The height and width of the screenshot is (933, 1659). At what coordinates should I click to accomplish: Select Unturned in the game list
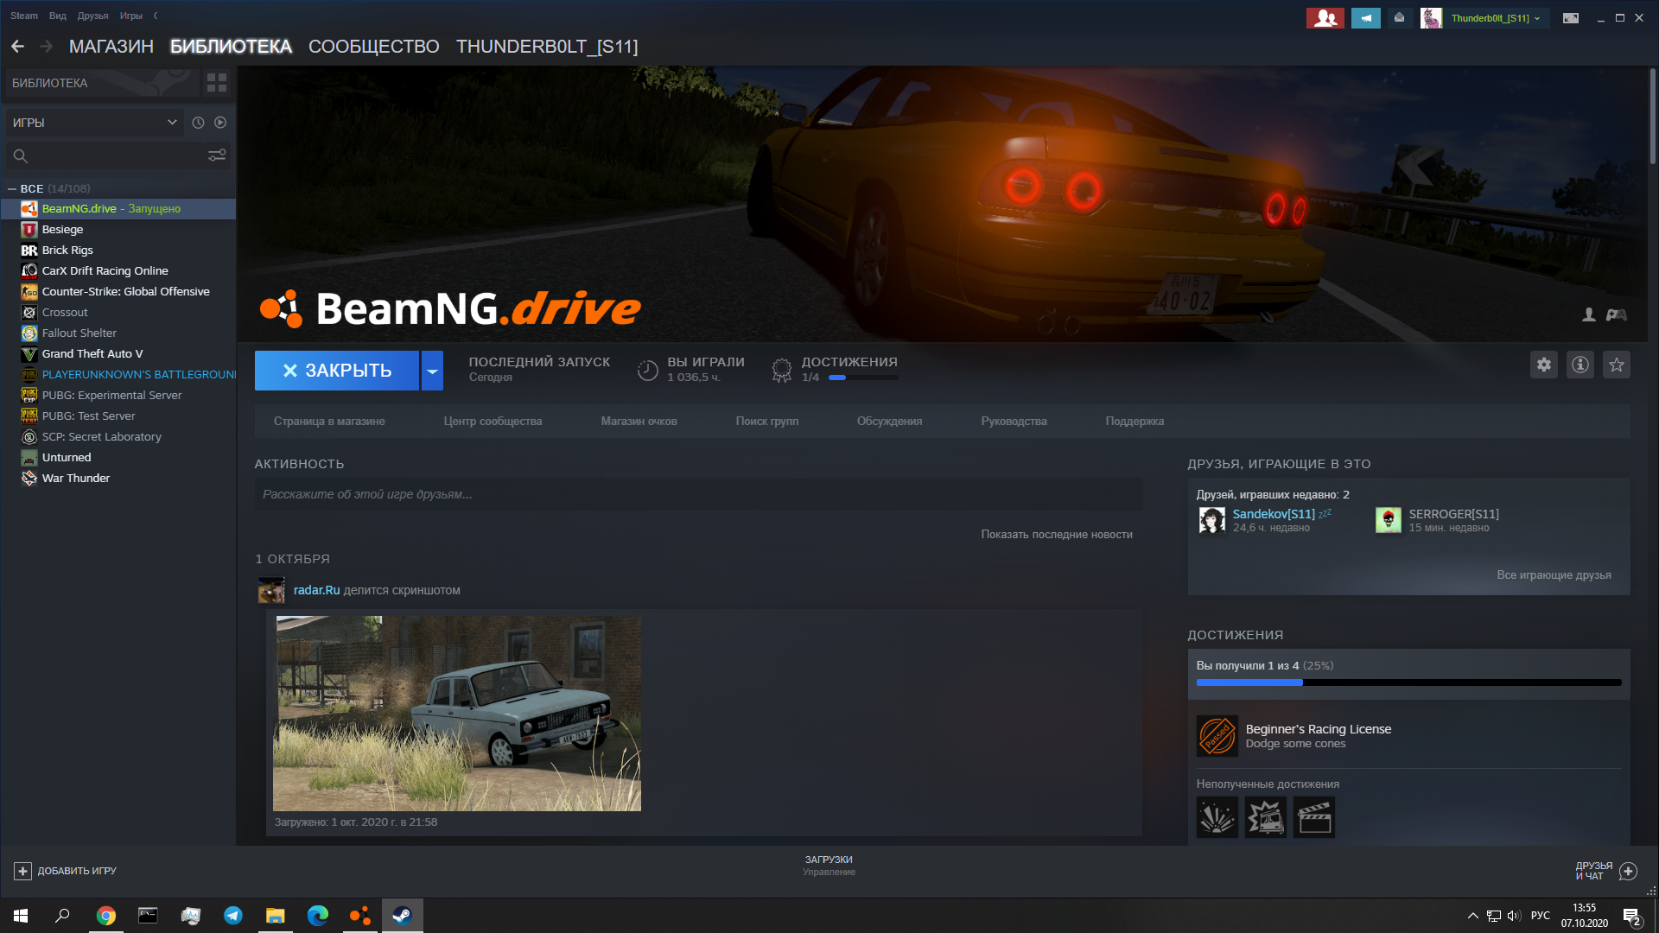pos(118,458)
